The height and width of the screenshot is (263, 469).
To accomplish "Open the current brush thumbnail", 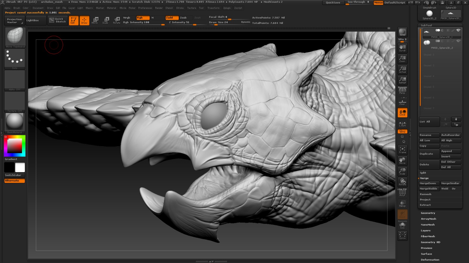I will 15,36.
